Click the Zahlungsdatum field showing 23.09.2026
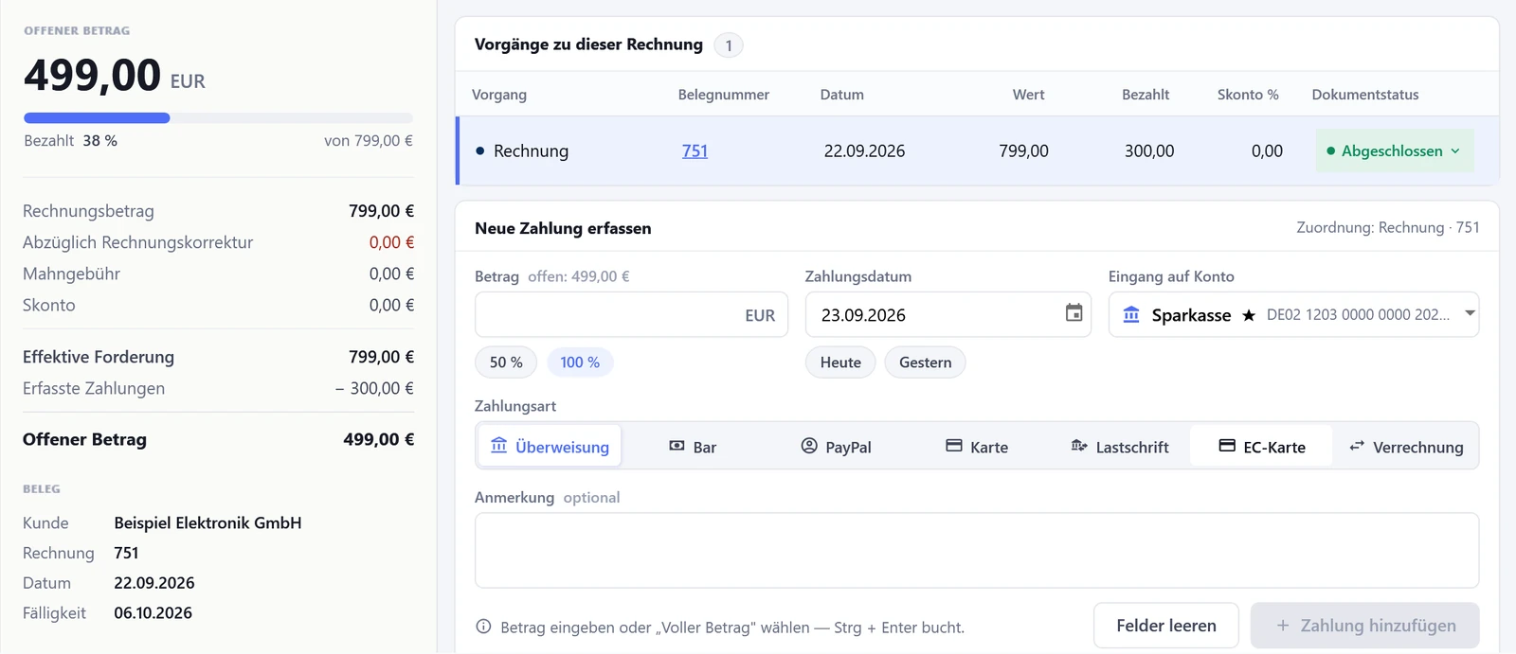Viewport: 1516px width, 654px height. [x=948, y=314]
